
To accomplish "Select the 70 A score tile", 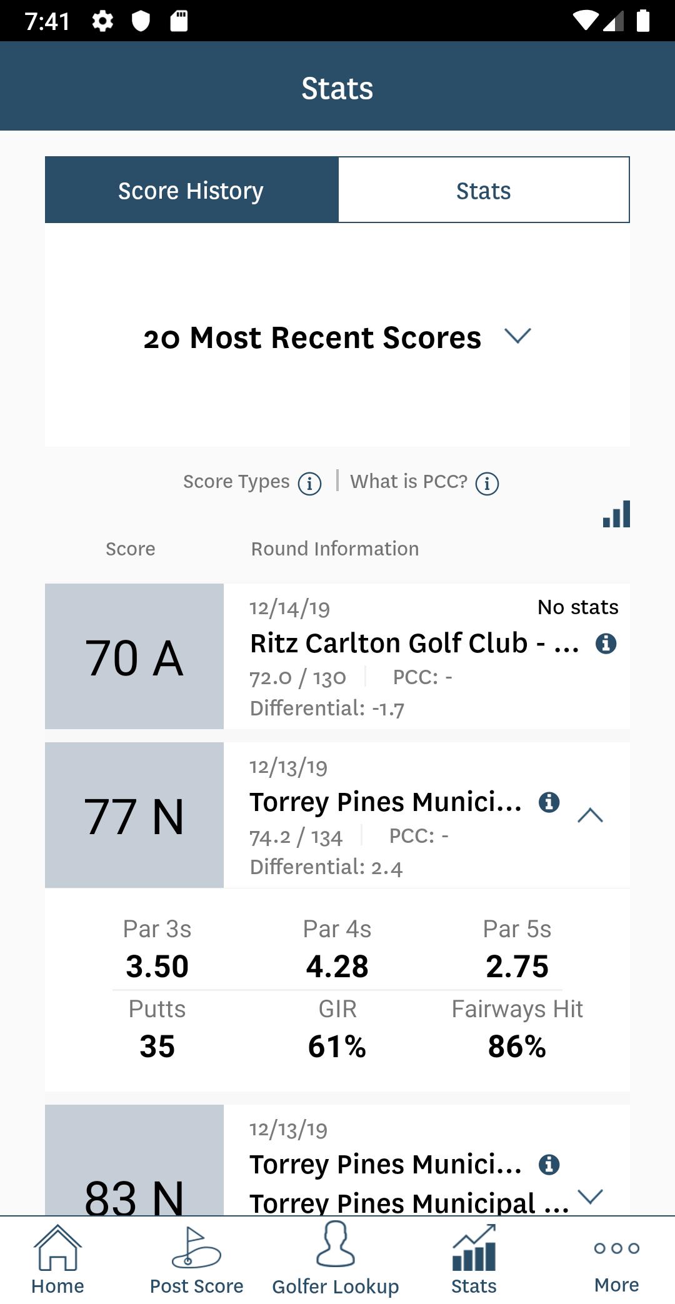I will coord(134,657).
